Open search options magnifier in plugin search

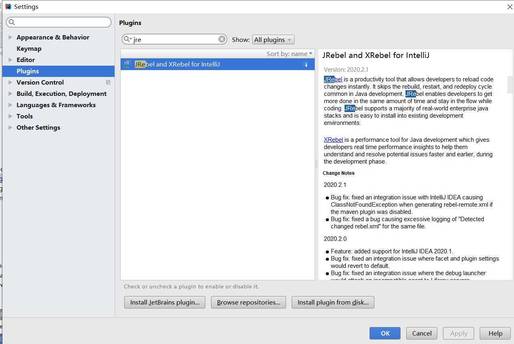(127, 39)
